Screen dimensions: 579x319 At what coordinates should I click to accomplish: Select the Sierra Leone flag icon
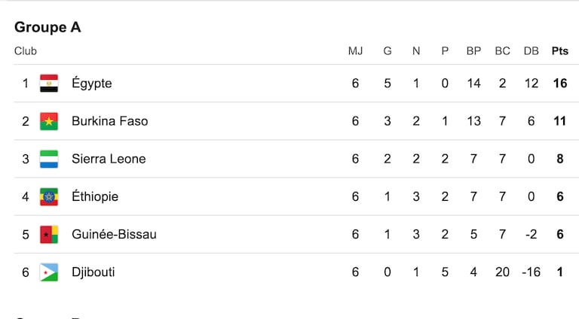pyautogui.click(x=49, y=159)
